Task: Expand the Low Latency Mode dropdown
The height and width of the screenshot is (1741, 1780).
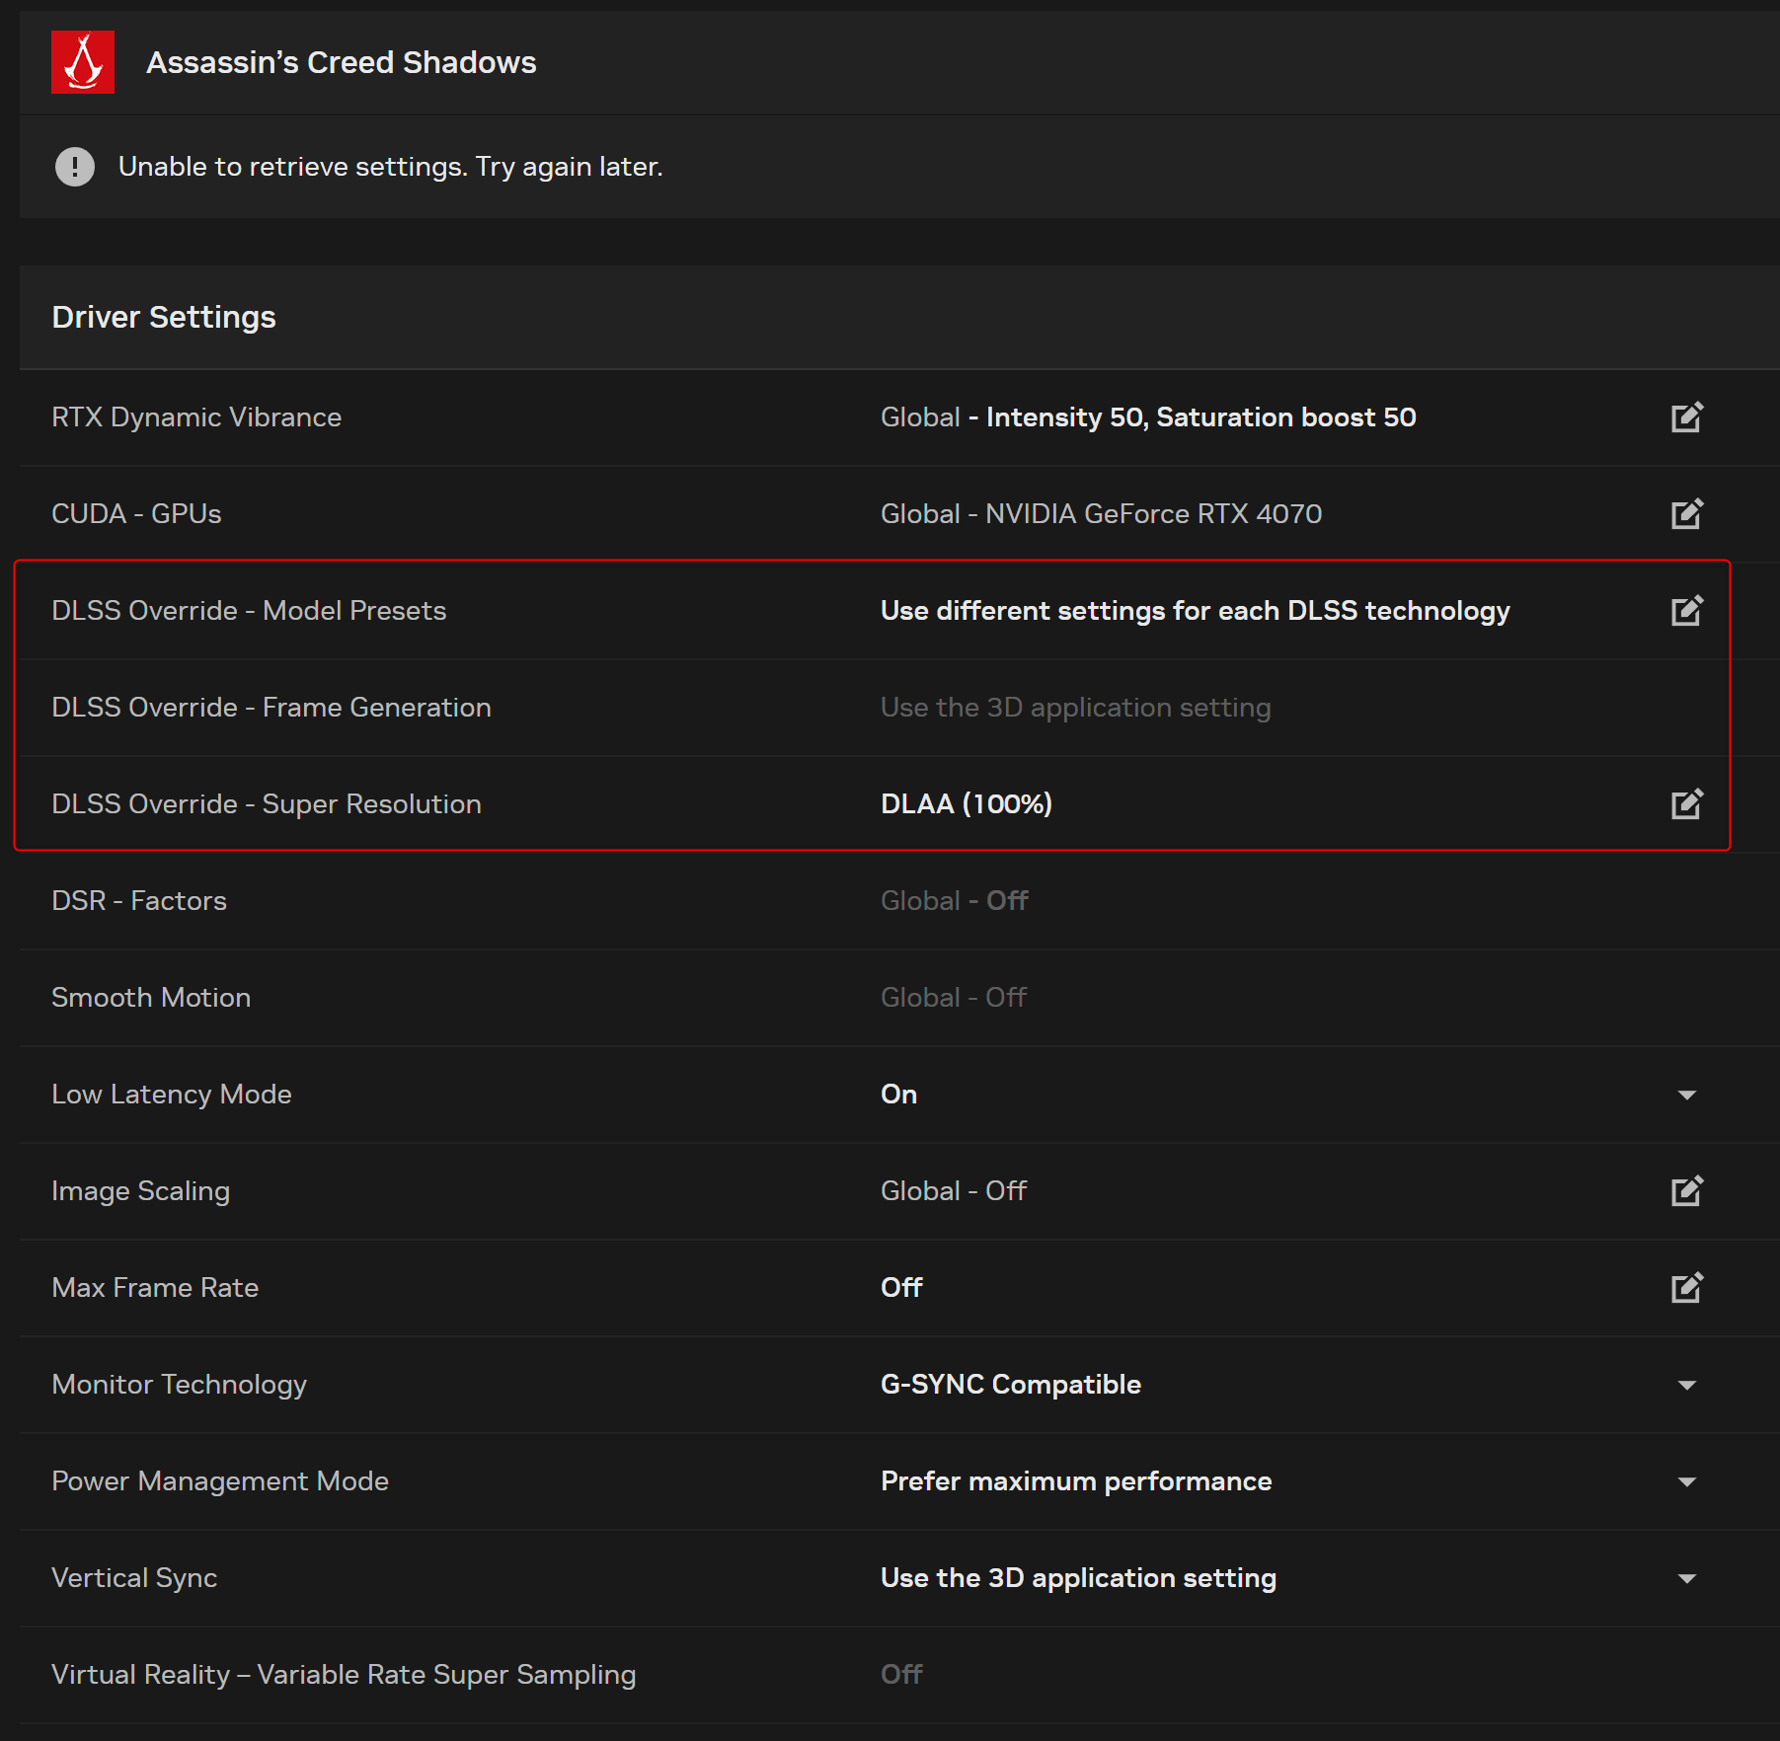Action: [x=1686, y=1095]
